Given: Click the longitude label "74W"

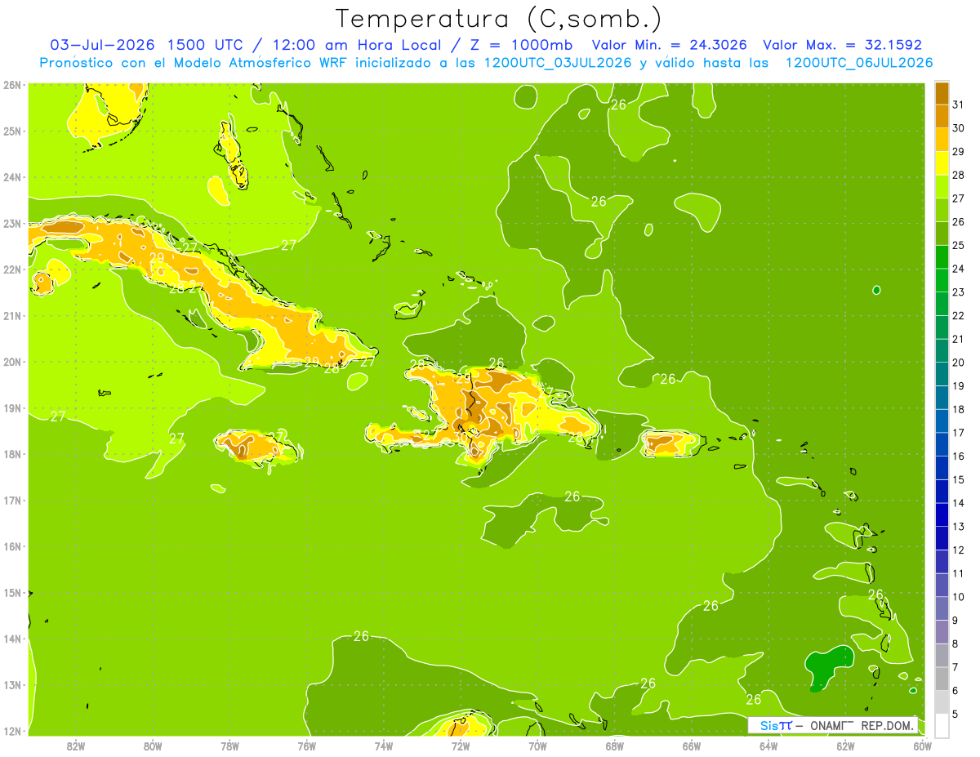Looking at the screenshot, I should 384,746.
